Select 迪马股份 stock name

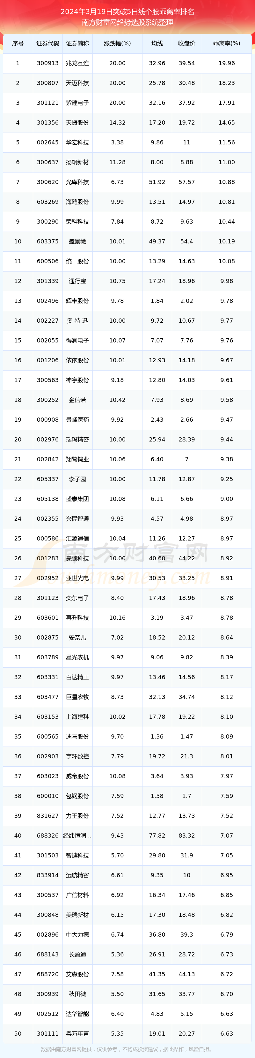pos(77,736)
